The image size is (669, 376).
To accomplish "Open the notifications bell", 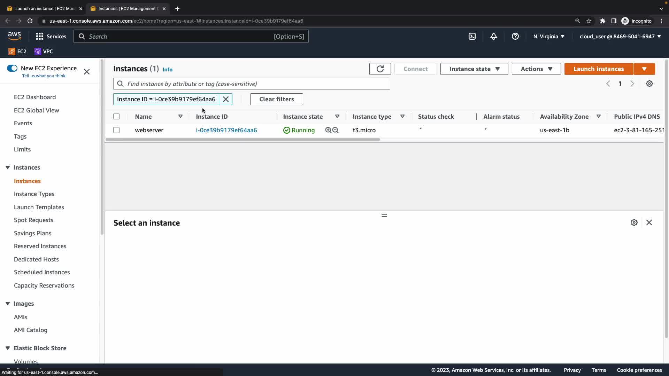I will pos(494,36).
